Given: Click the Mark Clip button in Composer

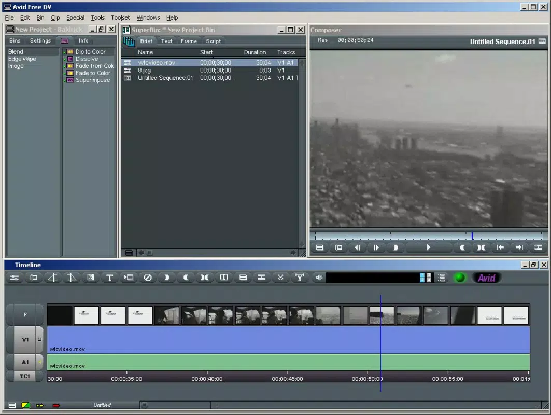Looking at the screenshot, I should tap(481, 247).
